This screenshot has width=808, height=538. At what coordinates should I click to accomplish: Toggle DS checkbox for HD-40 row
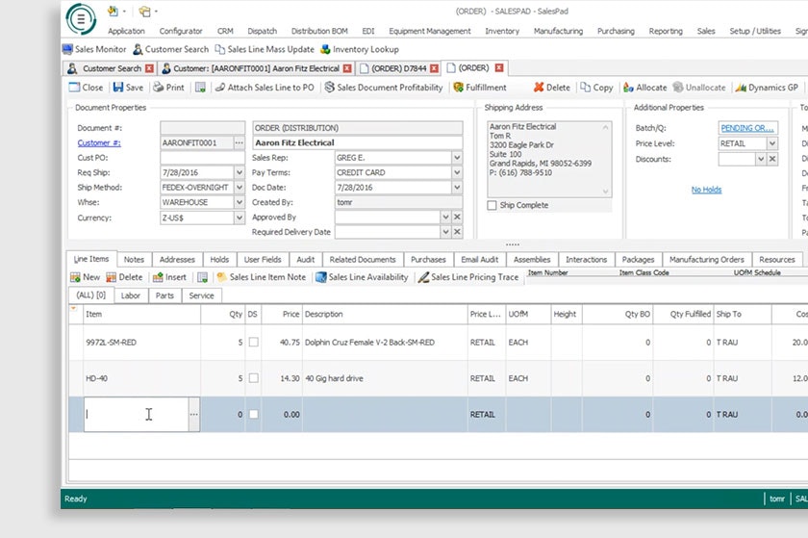[x=254, y=378]
